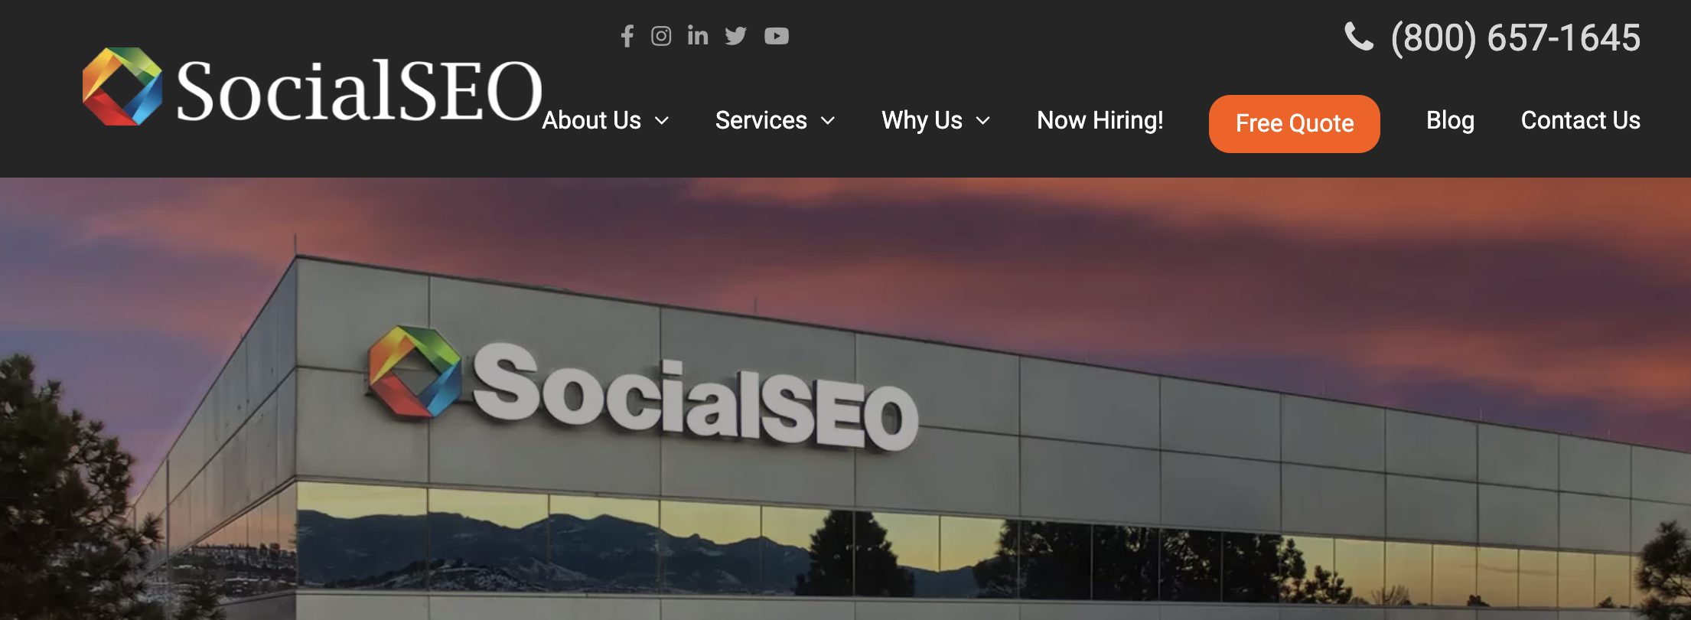Click the phone handset icon
This screenshot has height=620, width=1691.
click(x=1359, y=36)
